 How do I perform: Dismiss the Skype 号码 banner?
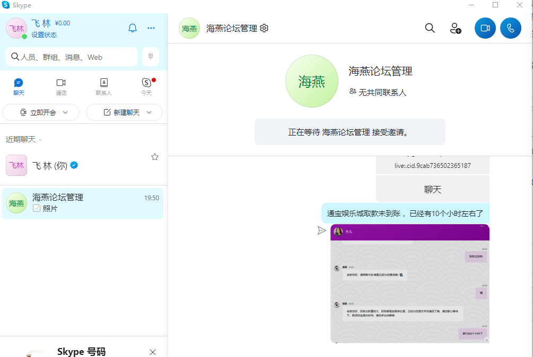[153, 352]
